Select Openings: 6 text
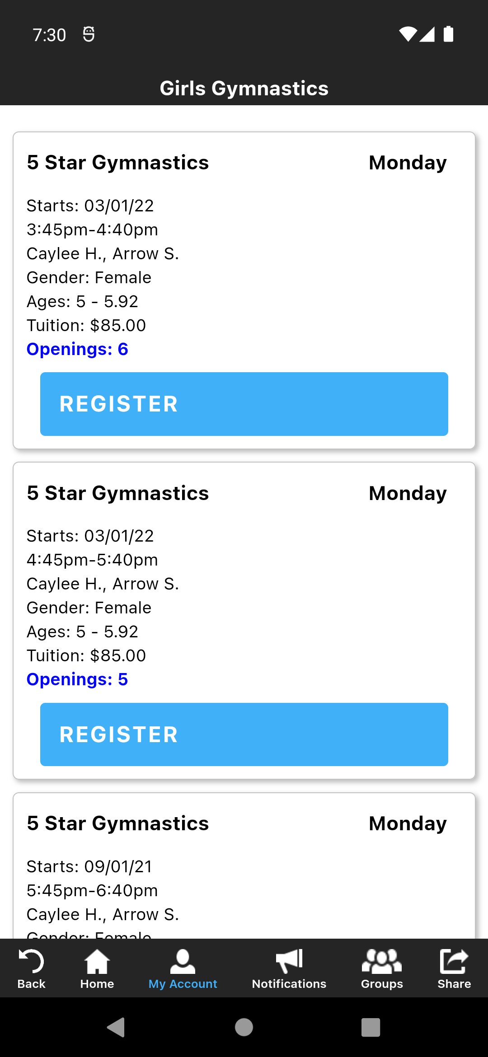 pos(77,349)
